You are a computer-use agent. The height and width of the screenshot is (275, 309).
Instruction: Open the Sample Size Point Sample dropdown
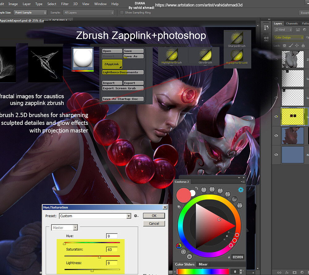pos(30,13)
